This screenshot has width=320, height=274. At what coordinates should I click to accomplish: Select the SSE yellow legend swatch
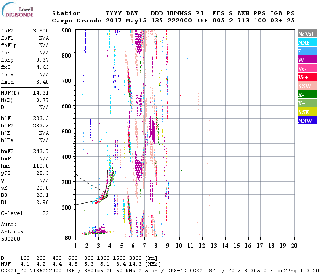click(x=307, y=112)
